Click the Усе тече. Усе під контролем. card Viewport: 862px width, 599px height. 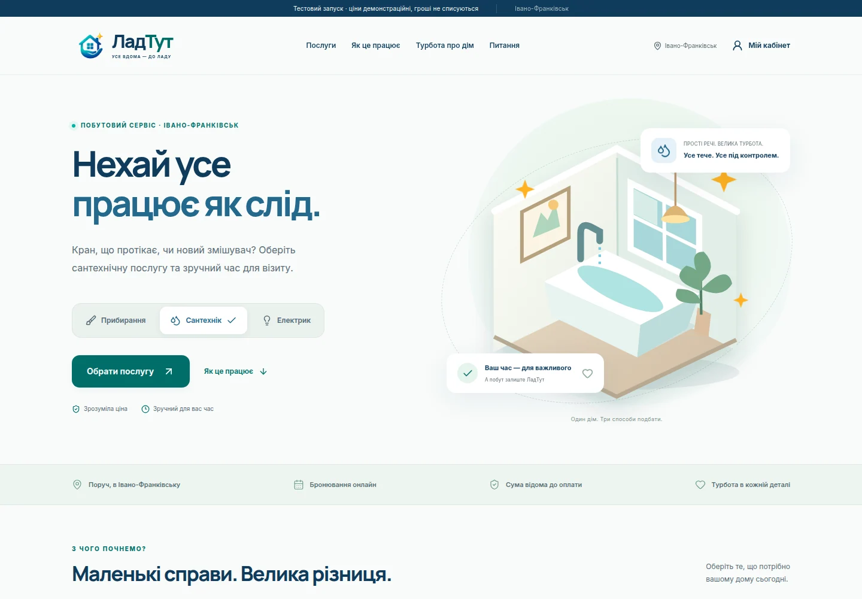pyautogui.click(x=715, y=150)
